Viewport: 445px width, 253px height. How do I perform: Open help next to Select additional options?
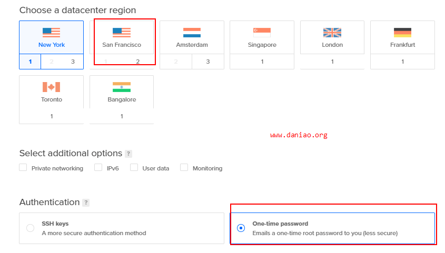click(x=128, y=154)
